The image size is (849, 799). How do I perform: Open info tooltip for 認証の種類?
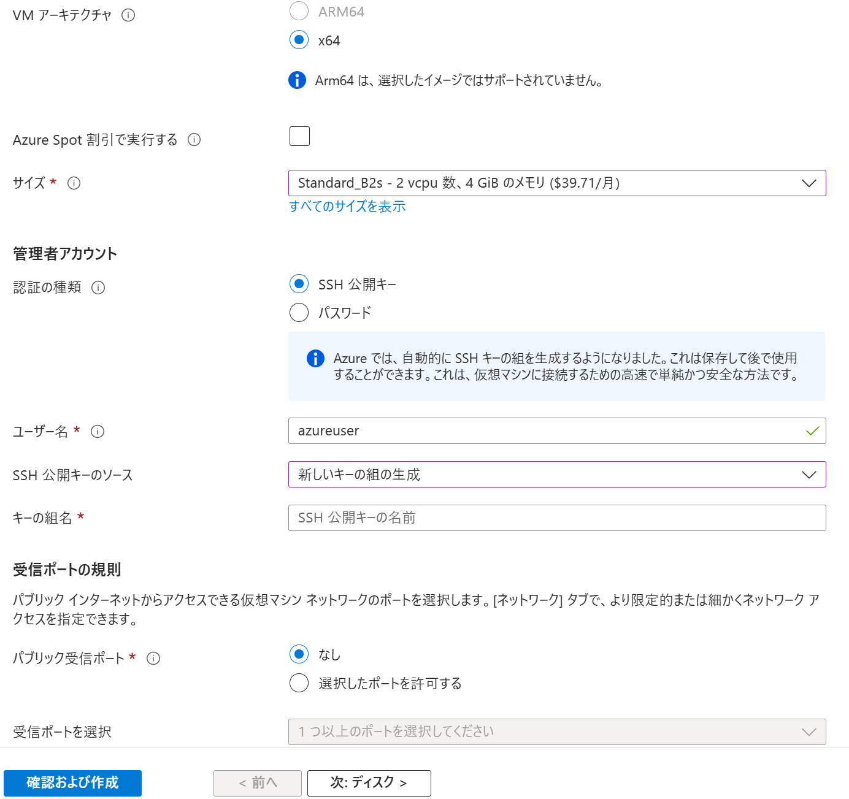(98, 288)
